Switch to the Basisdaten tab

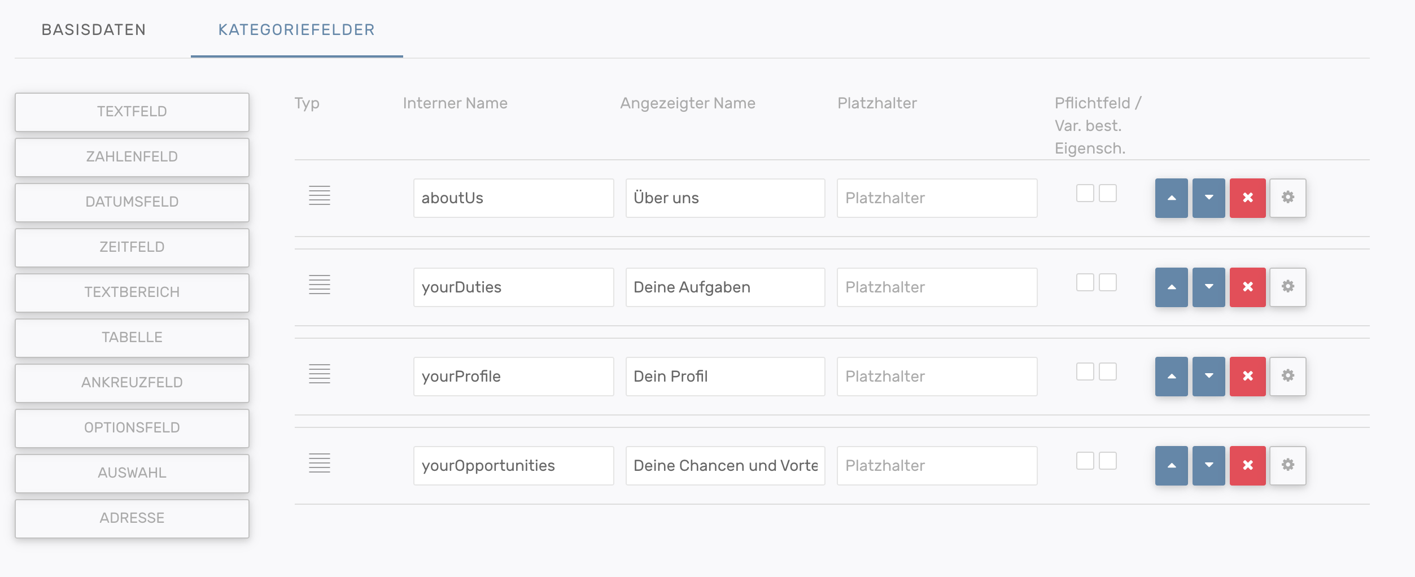(94, 30)
